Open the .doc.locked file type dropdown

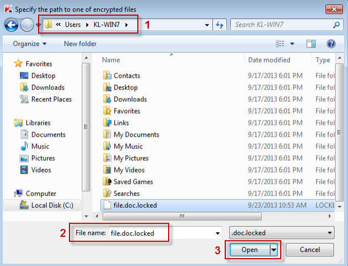281,232
